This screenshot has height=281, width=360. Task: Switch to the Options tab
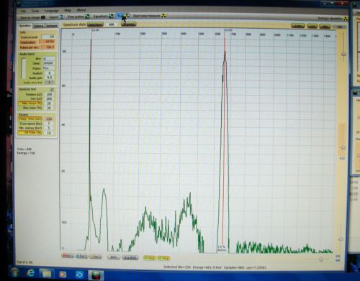[x=39, y=26]
